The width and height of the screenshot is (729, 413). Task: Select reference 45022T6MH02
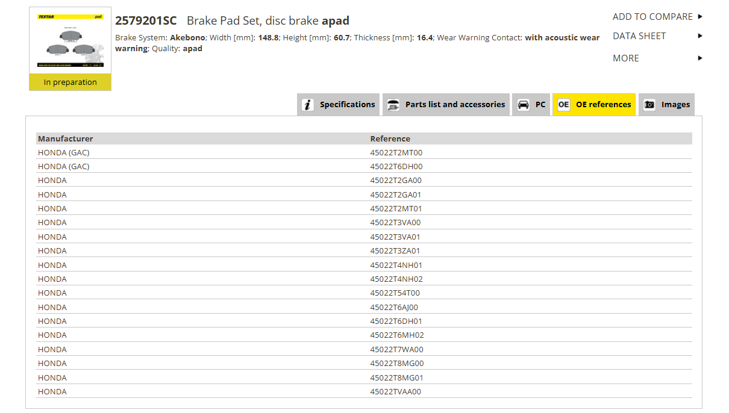point(397,335)
